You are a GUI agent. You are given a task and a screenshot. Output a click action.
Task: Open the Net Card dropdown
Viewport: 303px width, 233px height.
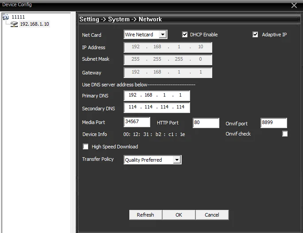145,35
